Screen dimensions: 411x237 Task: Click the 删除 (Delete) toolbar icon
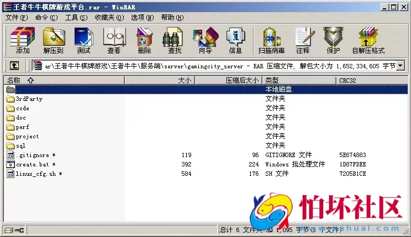coord(144,37)
